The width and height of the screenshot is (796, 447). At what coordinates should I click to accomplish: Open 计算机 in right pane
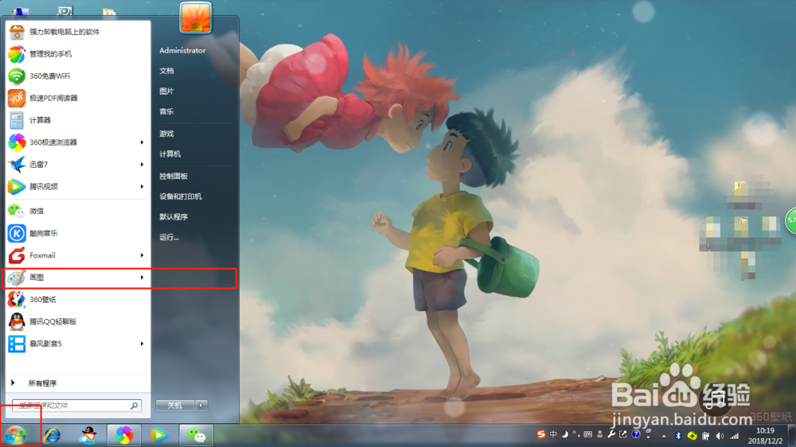pos(170,154)
